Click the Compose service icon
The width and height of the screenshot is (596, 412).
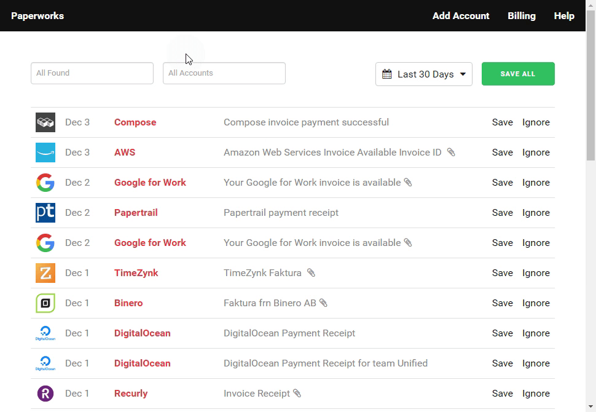(x=45, y=122)
